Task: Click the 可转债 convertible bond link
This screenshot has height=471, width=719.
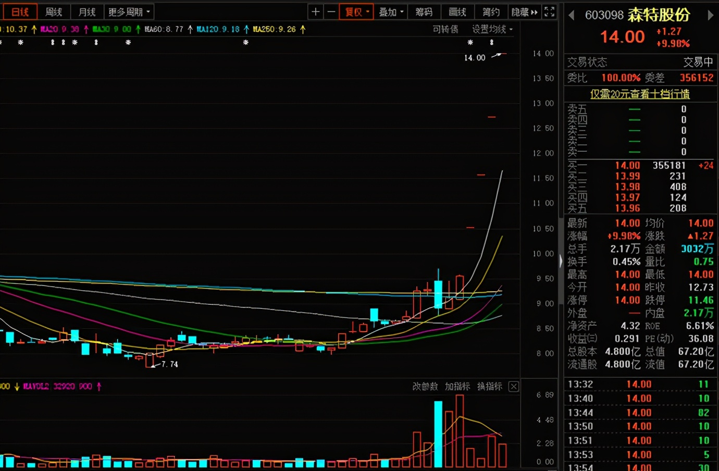Action: [x=445, y=29]
